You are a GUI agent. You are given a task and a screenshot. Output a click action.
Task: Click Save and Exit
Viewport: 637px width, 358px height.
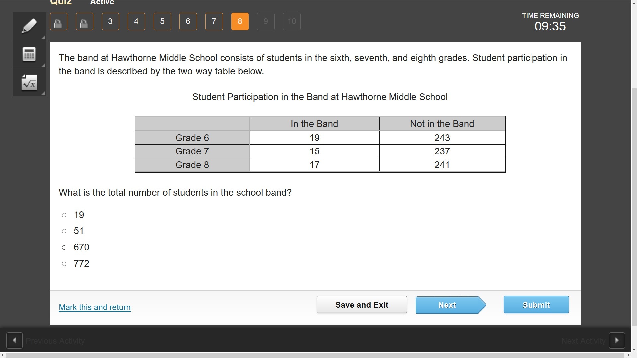(362, 305)
